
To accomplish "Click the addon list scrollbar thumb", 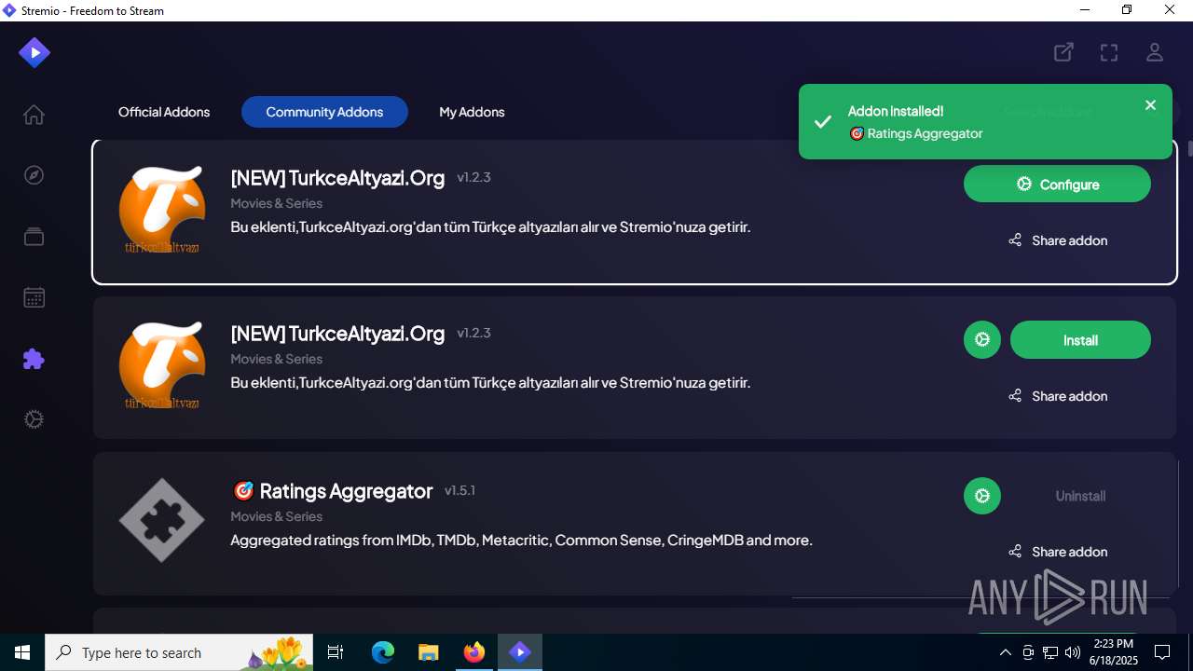I will tap(1189, 148).
